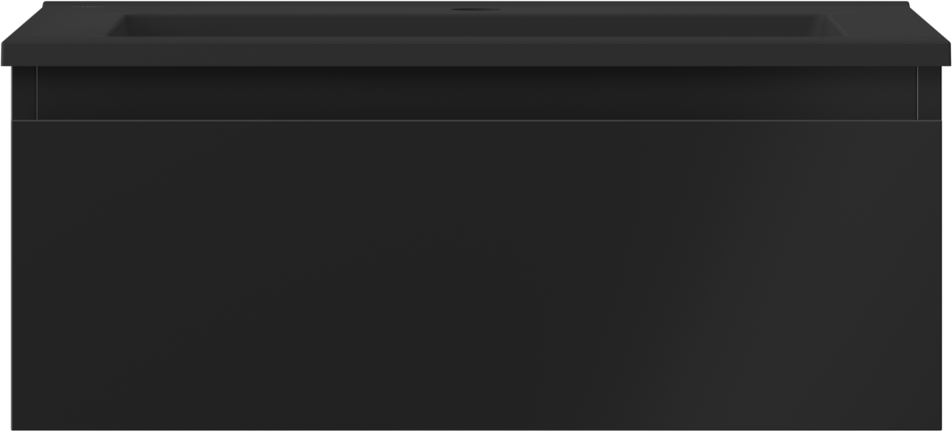The width and height of the screenshot is (952, 431).
Task: Select the left vertical side panel strip
Action: 24,93
